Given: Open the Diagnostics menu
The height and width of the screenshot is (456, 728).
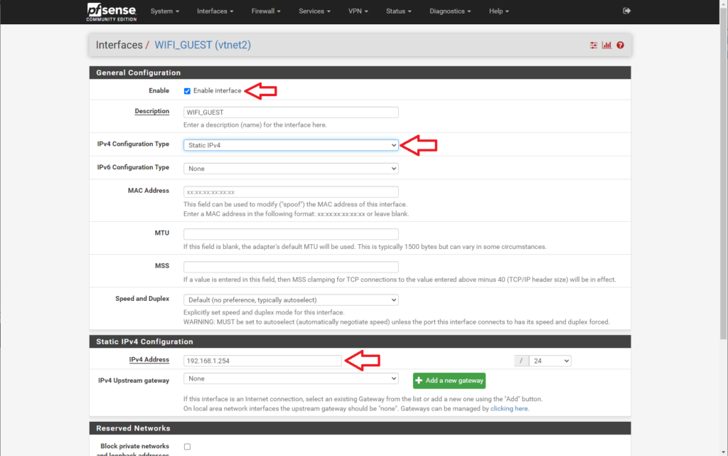Looking at the screenshot, I should tap(450, 11).
